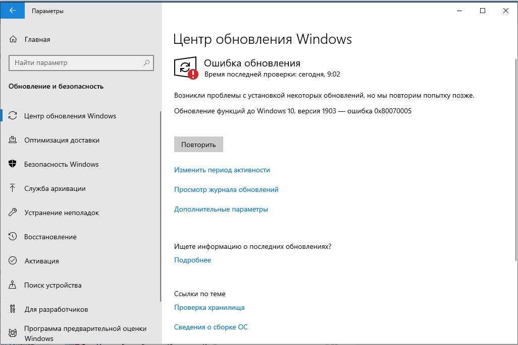Click the search magnifier icon
This screenshot has height=345, width=518.
(x=146, y=62)
